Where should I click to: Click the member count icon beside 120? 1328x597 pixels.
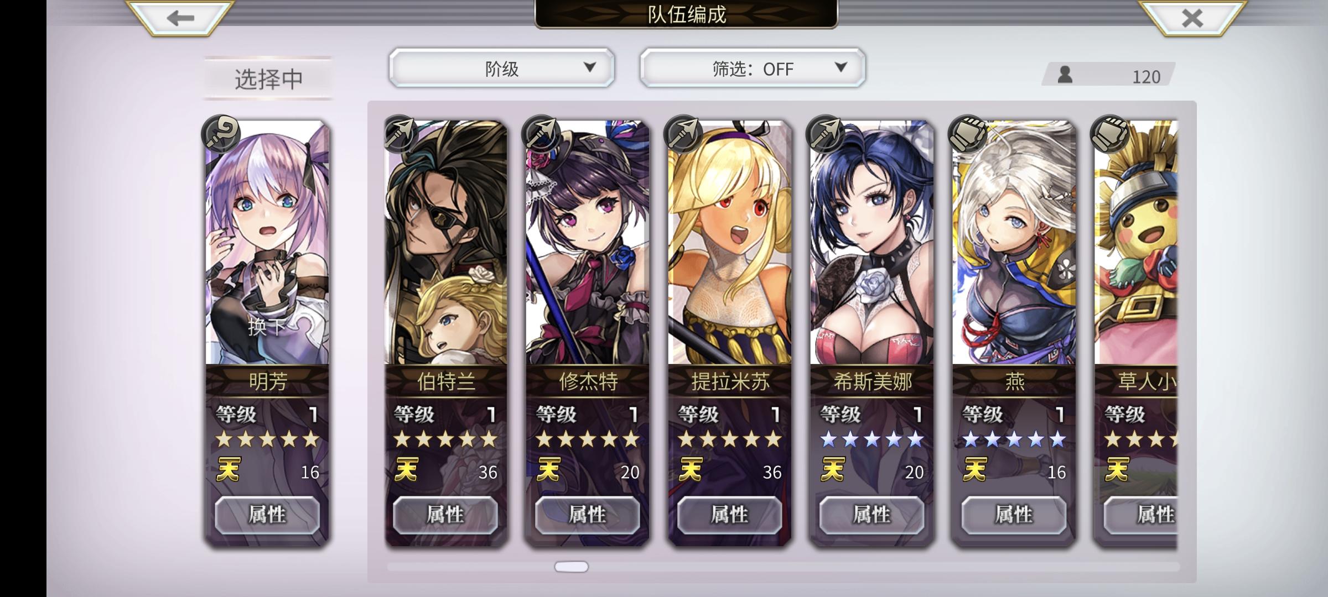(1065, 75)
